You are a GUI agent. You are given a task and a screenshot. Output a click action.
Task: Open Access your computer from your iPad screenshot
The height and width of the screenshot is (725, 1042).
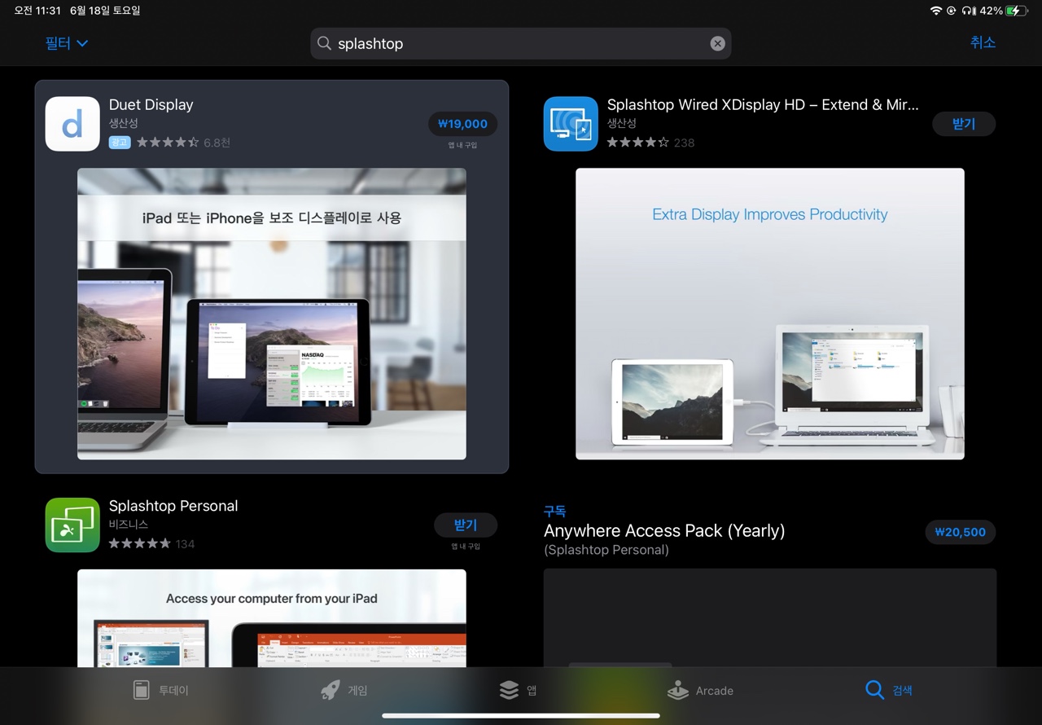(x=272, y=618)
